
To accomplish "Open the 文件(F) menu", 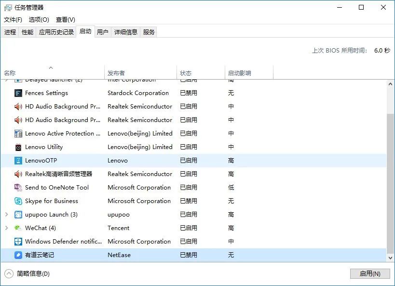I will coord(13,20).
